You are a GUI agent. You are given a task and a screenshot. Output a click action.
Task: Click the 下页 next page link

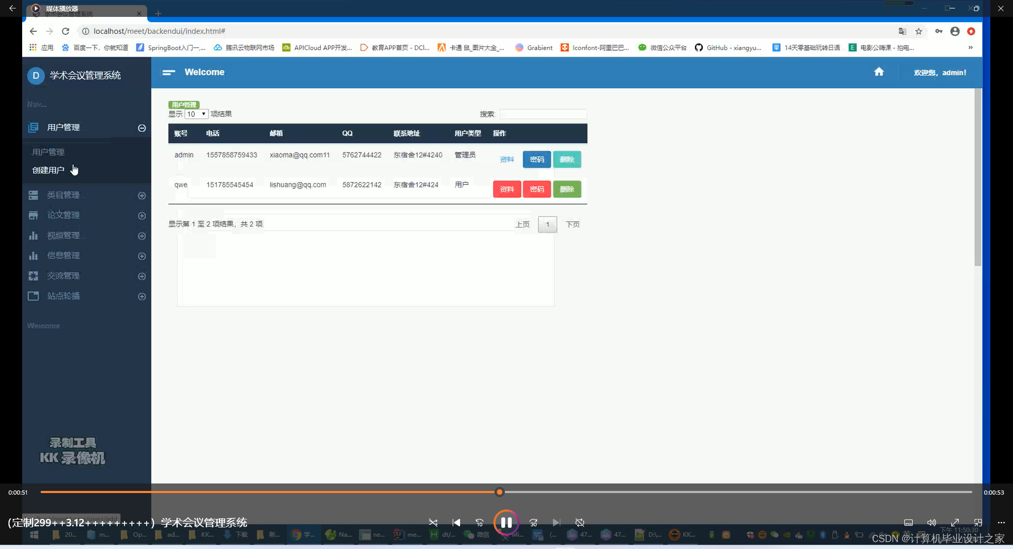[x=573, y=224]
